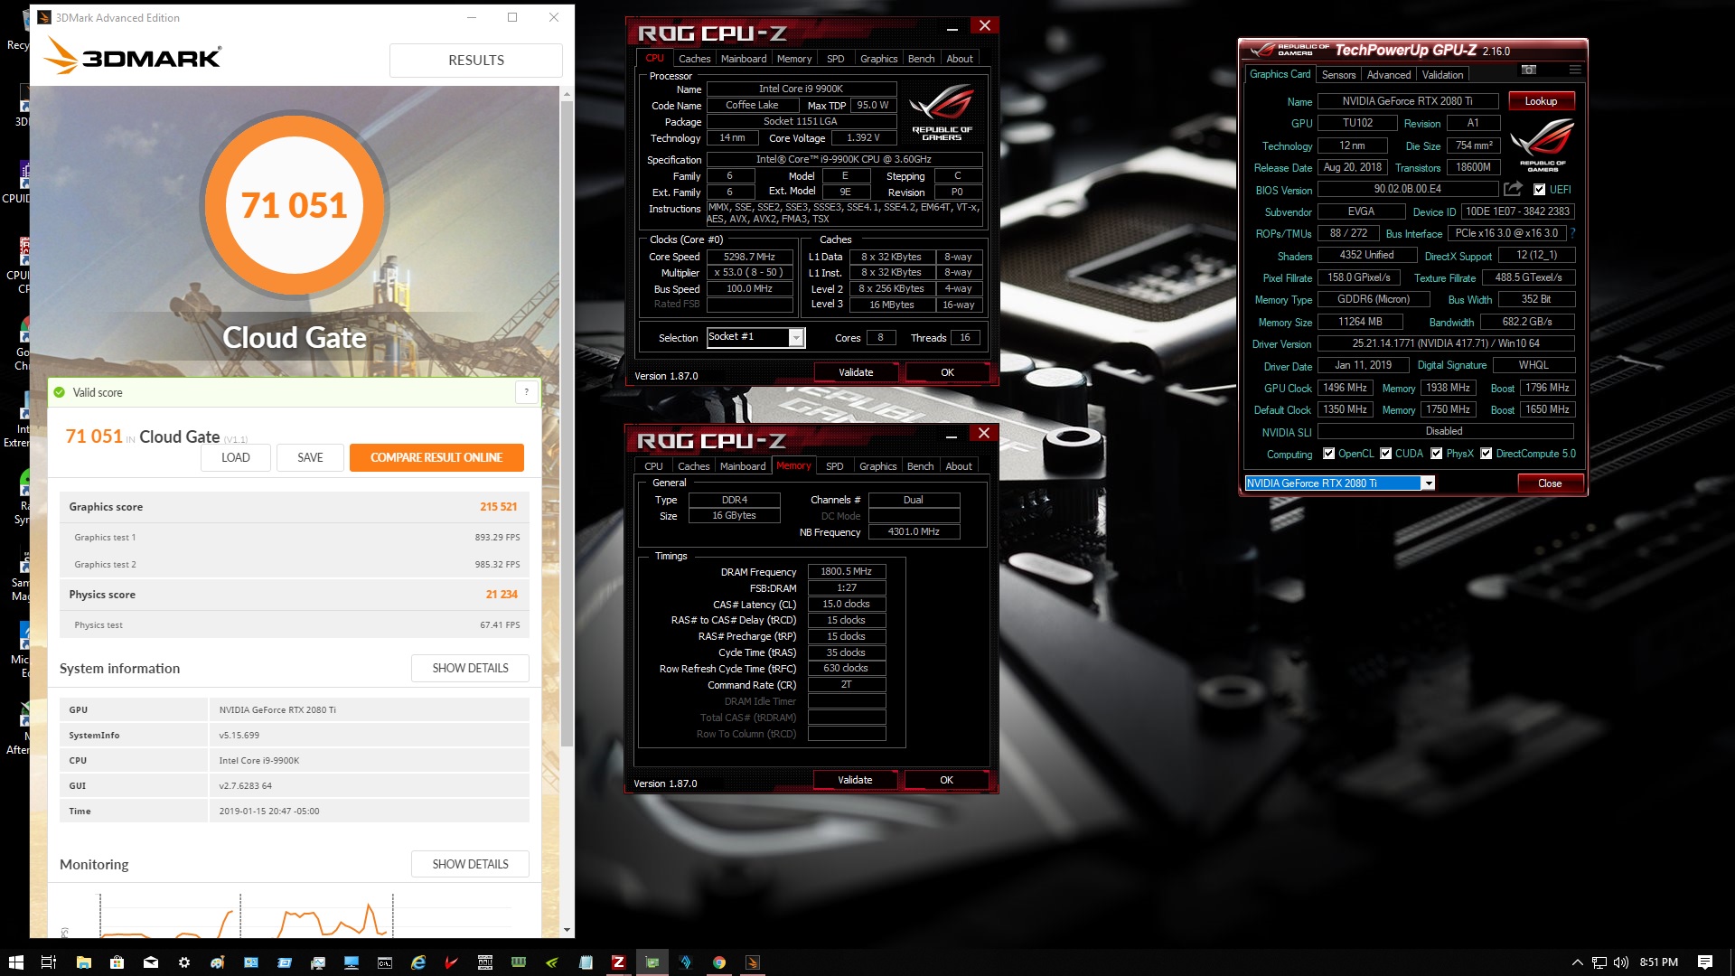Open Microsoft Store from the taskbar
This screenshot has width=1735, height=976.
[117, 962]
